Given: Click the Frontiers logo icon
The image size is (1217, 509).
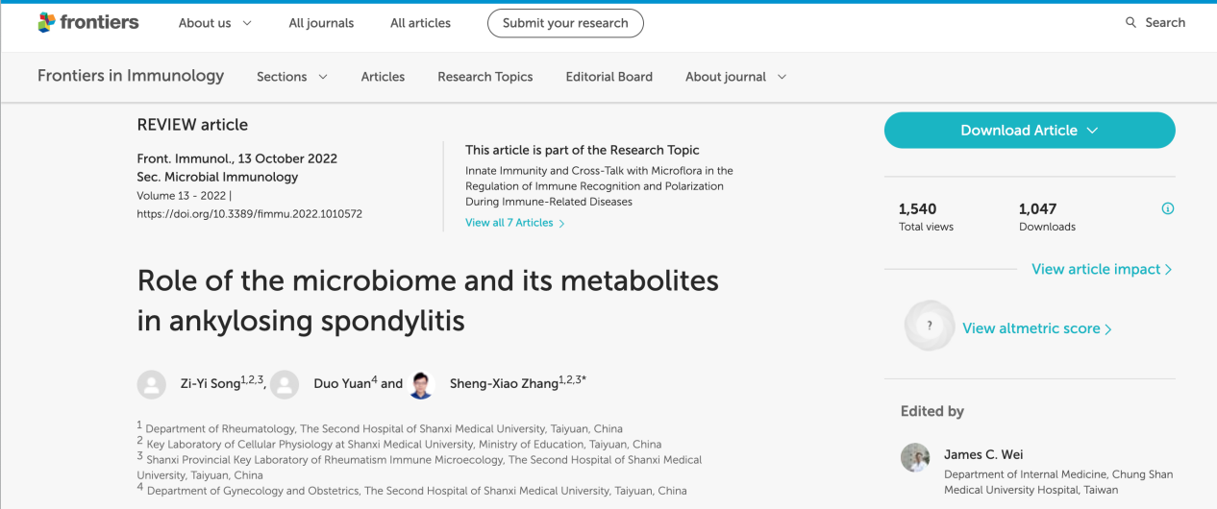Looking at the screenshot, I should pos(46,23).
